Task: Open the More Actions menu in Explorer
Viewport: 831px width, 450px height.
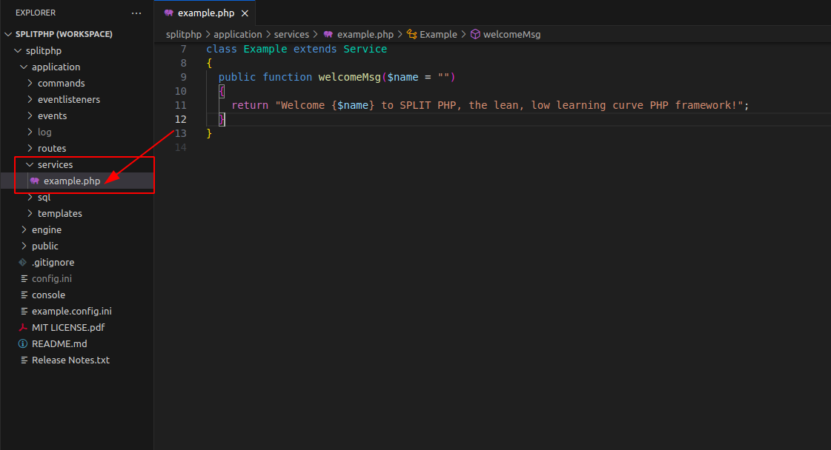Action: [136, 13]
